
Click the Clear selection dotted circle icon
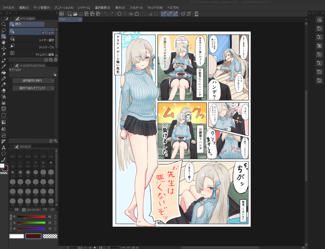point(119,14)
